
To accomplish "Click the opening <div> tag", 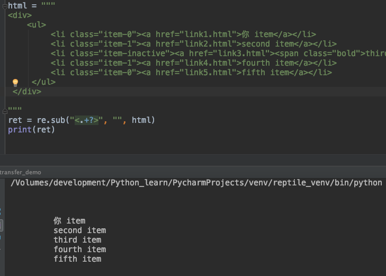I will (x=20, y=15).
